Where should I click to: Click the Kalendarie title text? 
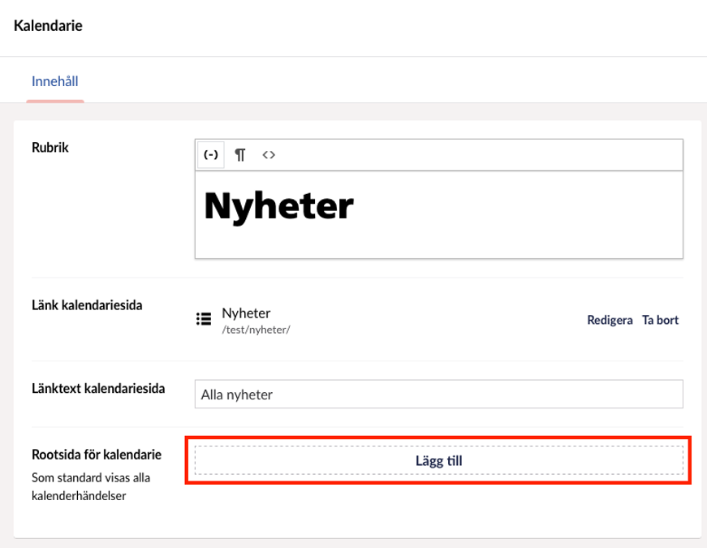[48, 26]
